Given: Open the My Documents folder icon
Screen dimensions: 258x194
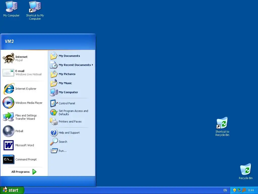Looking at the screenshot, I should pos(54,56).
